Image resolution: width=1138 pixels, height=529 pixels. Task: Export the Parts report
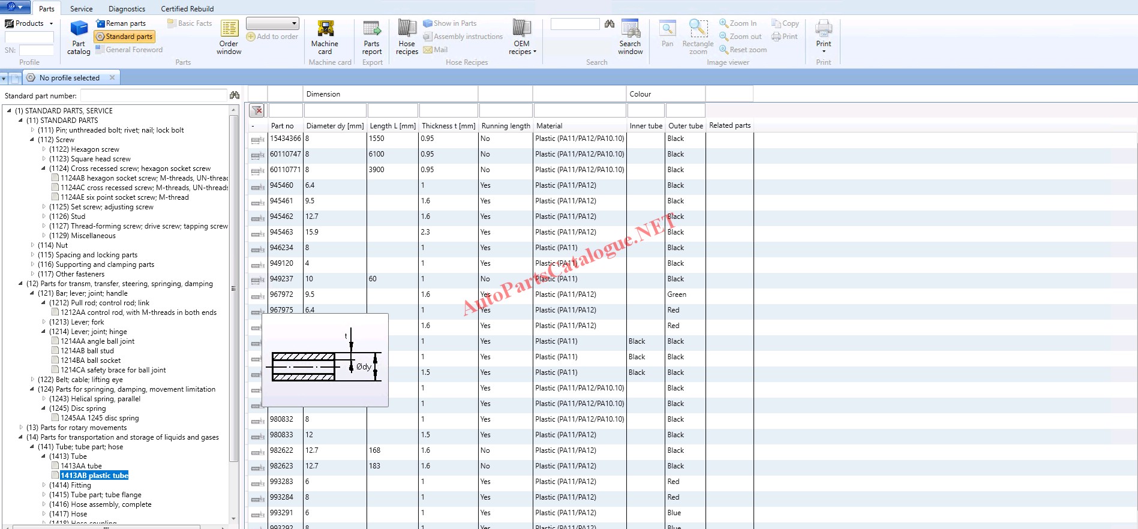(x=372, y=37)
